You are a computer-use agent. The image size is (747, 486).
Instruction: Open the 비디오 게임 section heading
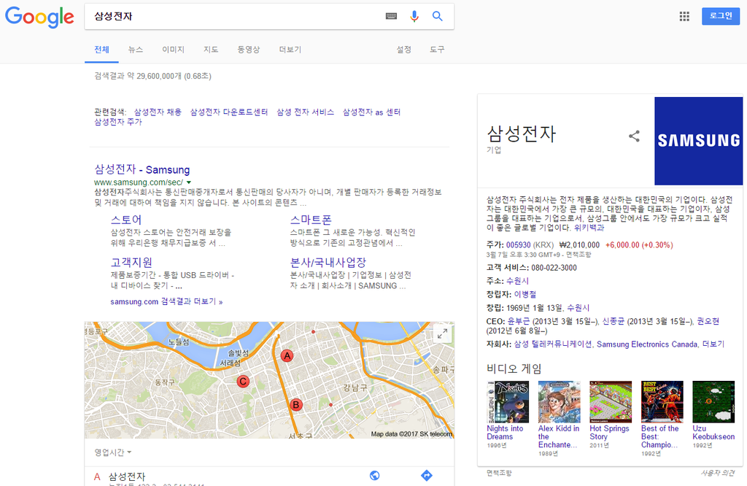coord(514,369)
